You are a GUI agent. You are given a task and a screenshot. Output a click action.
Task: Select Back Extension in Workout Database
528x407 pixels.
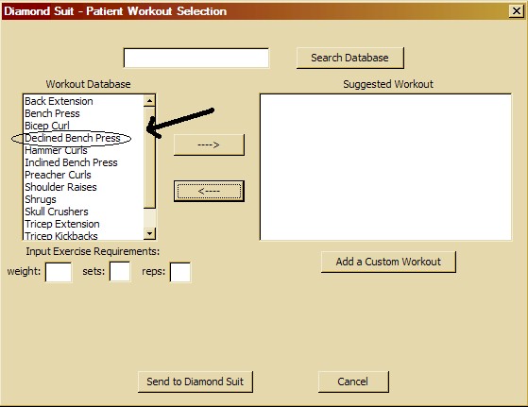84,101
